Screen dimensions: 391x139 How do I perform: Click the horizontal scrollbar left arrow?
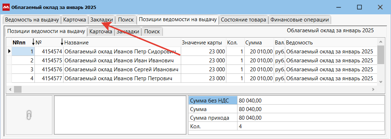(10, 89)
